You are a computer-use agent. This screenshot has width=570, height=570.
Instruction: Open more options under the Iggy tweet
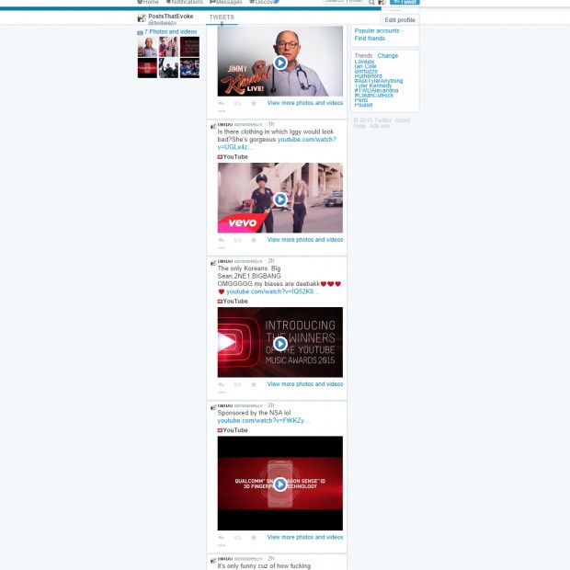point(221,248)
